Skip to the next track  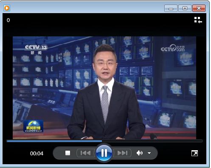tap(123, 153)
